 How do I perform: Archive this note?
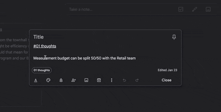pos(99,80)
